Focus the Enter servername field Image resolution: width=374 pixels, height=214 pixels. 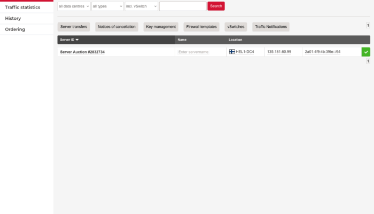click(200, 52)
